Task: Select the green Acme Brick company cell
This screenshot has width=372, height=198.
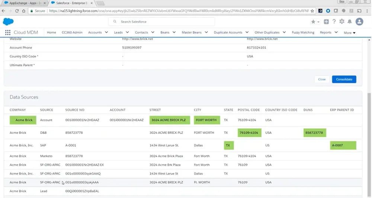Action: click(23, 120)
